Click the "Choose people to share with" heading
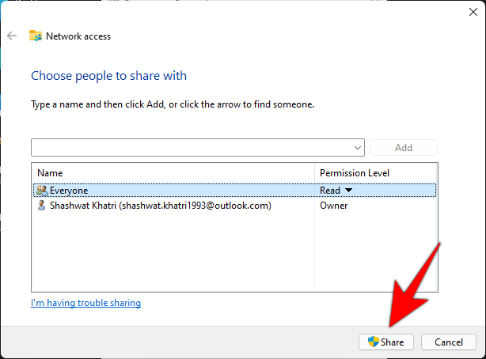 pyautogui.click(x=108, y=76)
